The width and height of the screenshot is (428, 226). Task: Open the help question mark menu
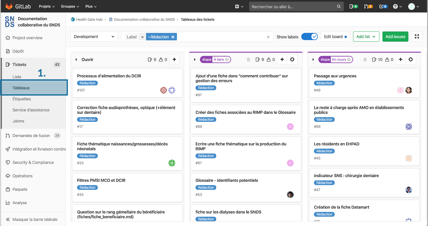pyautogui.click(x=397, y=6)
